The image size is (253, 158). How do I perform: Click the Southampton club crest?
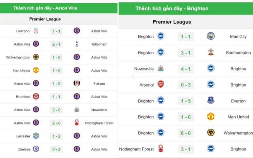click(x=211, y=52)
